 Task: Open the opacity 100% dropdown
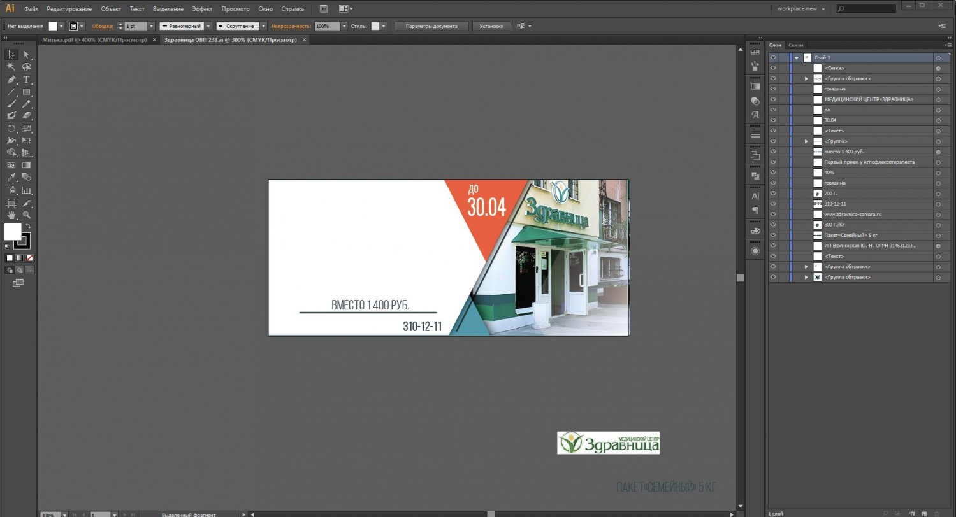click(344, 26)
